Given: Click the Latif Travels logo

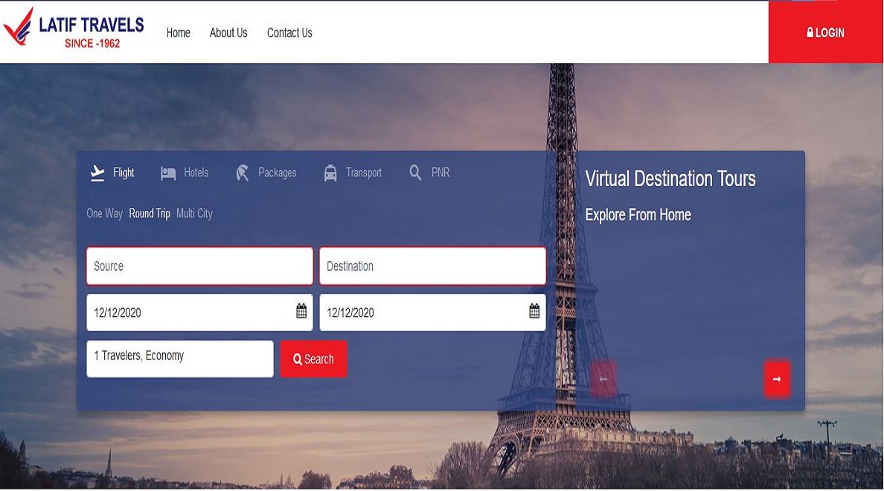Looking at the screenshot, I should (74, 31).
